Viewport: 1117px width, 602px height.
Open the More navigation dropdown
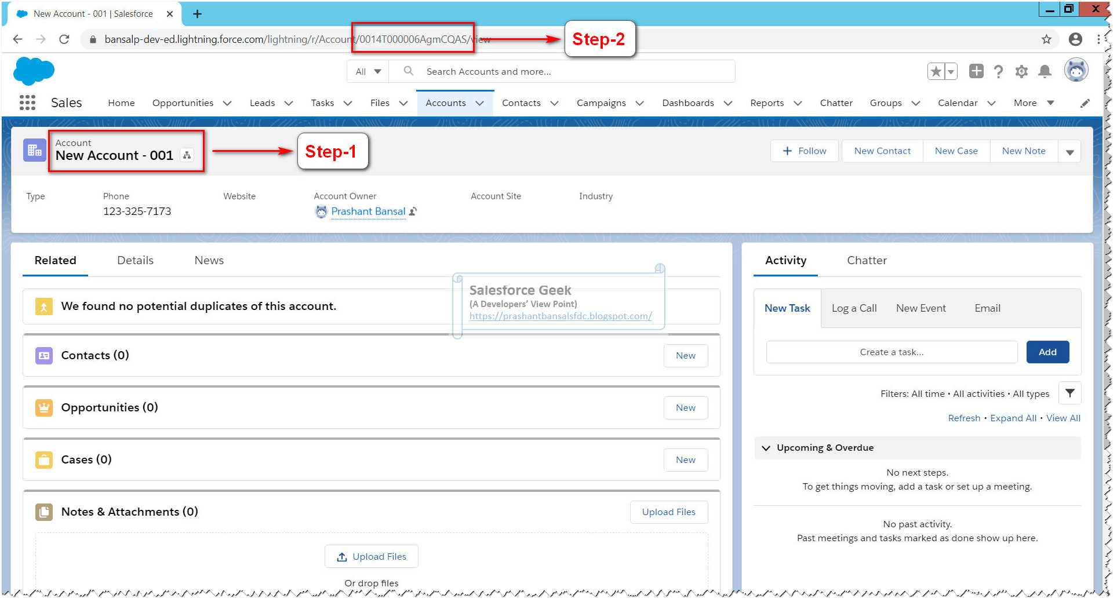(1034, 103)
